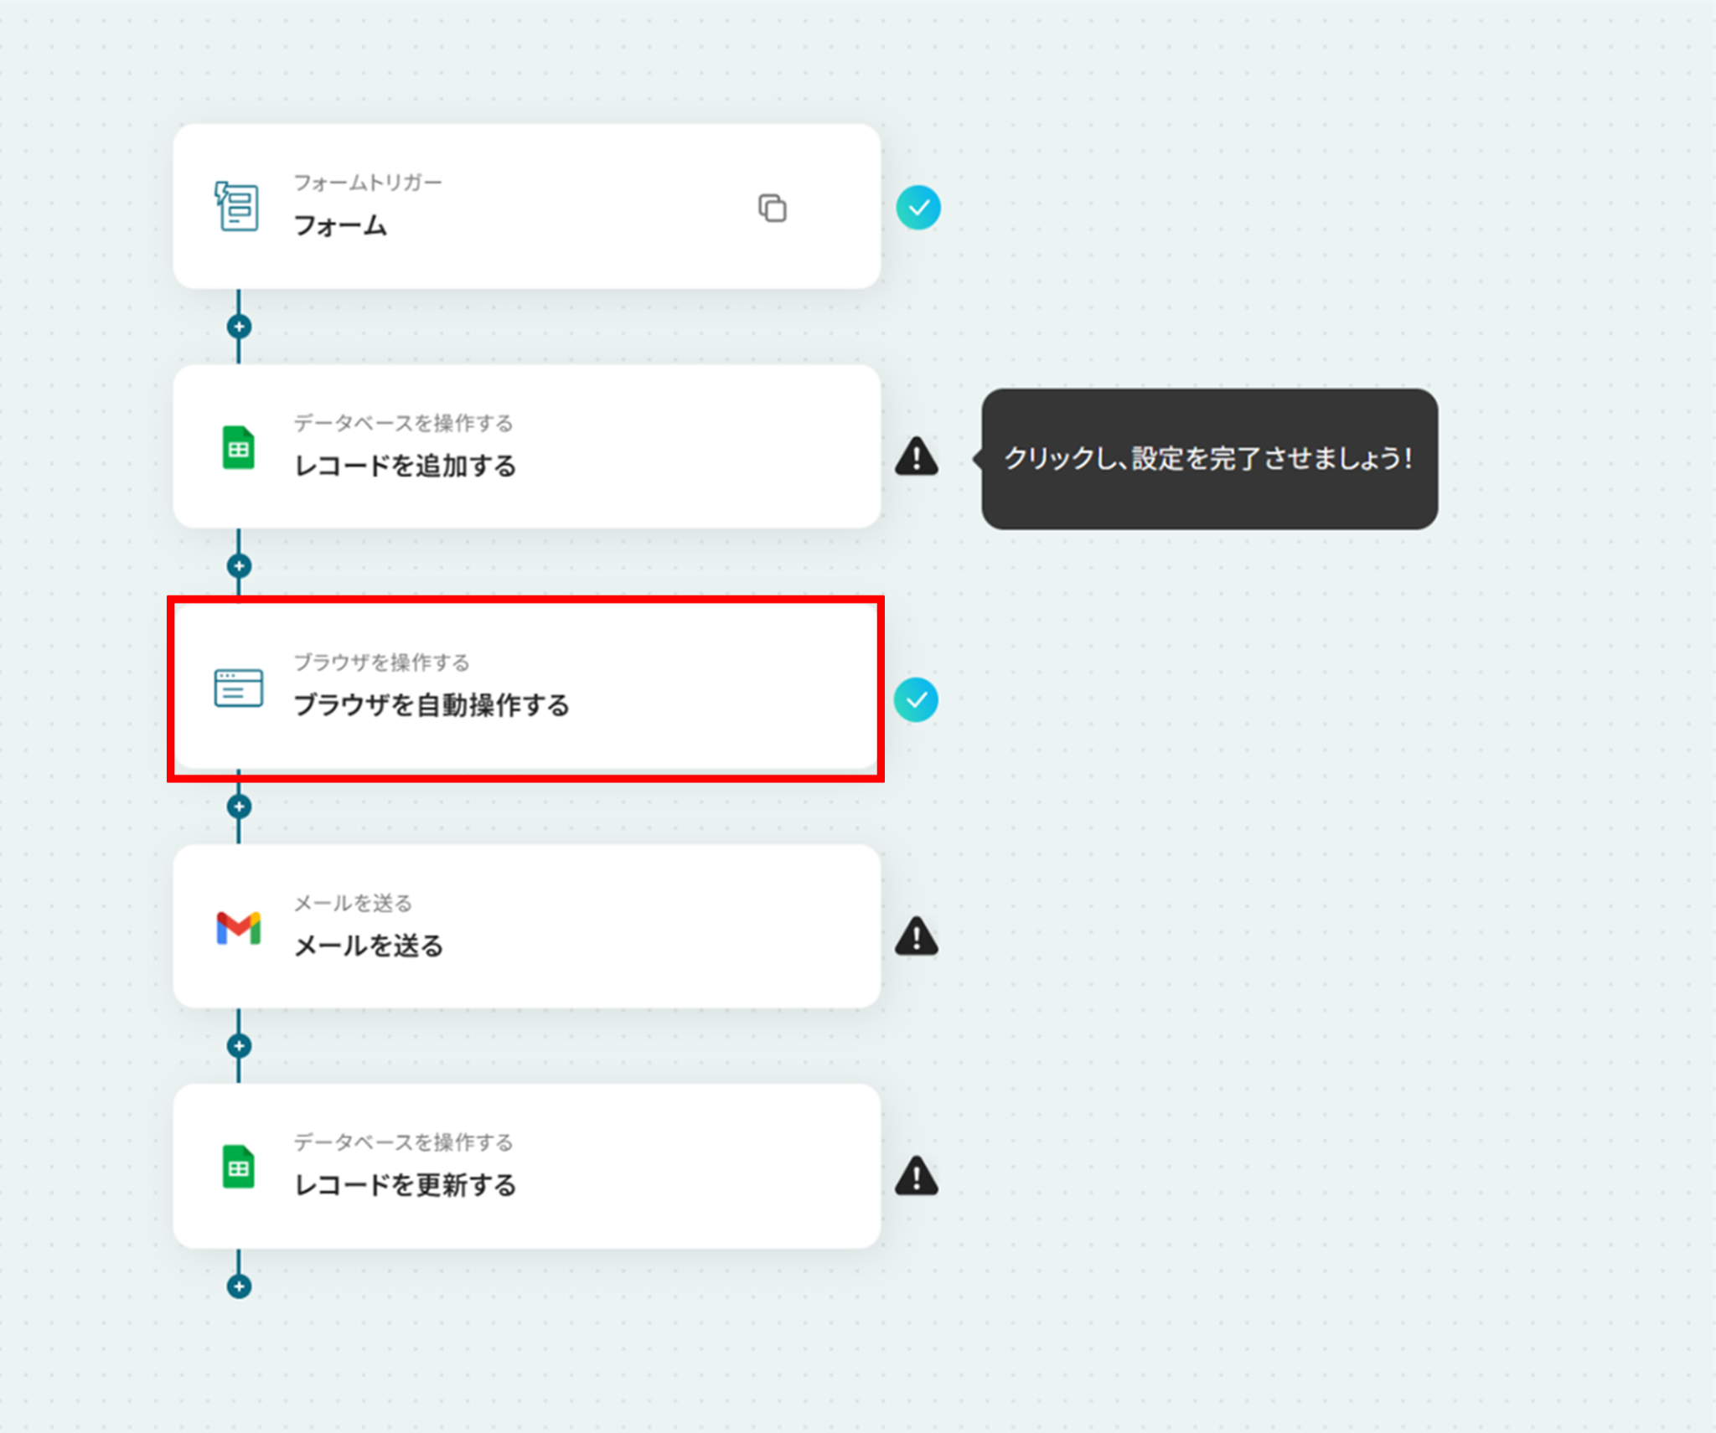Click green checkmark beside ブラウザを自動操作する

[x=916, y=700]
